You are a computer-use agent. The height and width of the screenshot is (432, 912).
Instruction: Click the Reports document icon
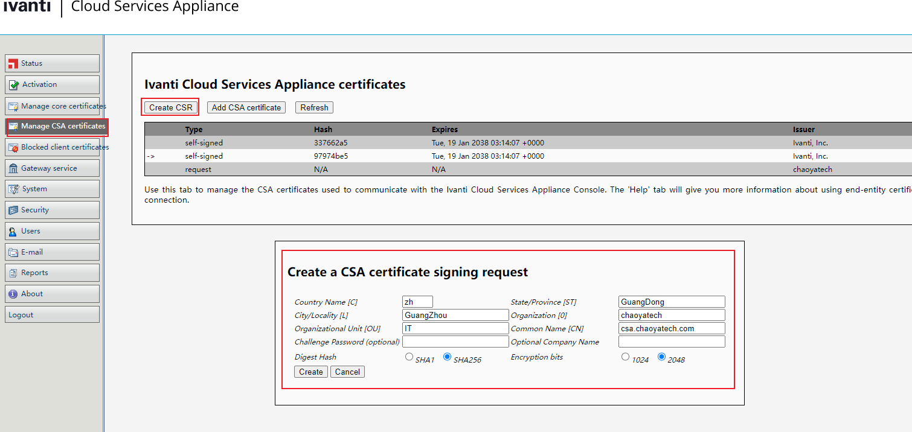pyautogui.click(x=13, y=273)
